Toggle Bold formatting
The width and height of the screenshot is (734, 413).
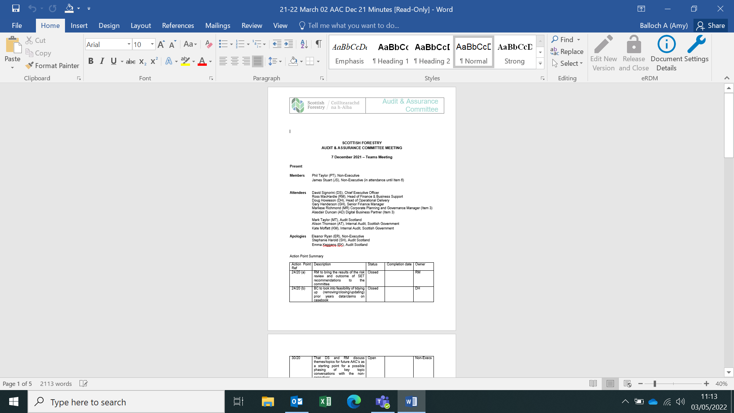point(91,61)
